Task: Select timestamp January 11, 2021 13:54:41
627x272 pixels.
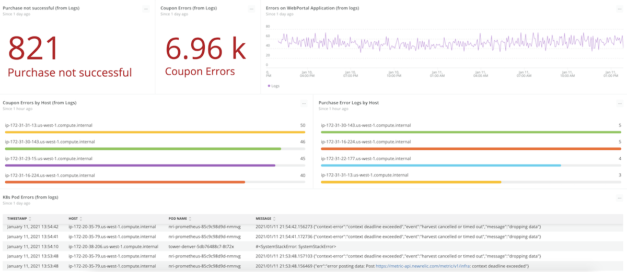Action: (33, 236)
